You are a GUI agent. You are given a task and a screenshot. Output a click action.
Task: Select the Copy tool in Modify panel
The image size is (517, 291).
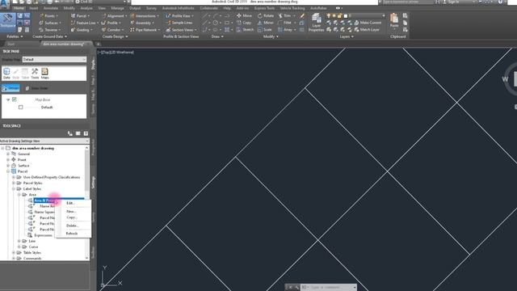(x=244, y=23)
